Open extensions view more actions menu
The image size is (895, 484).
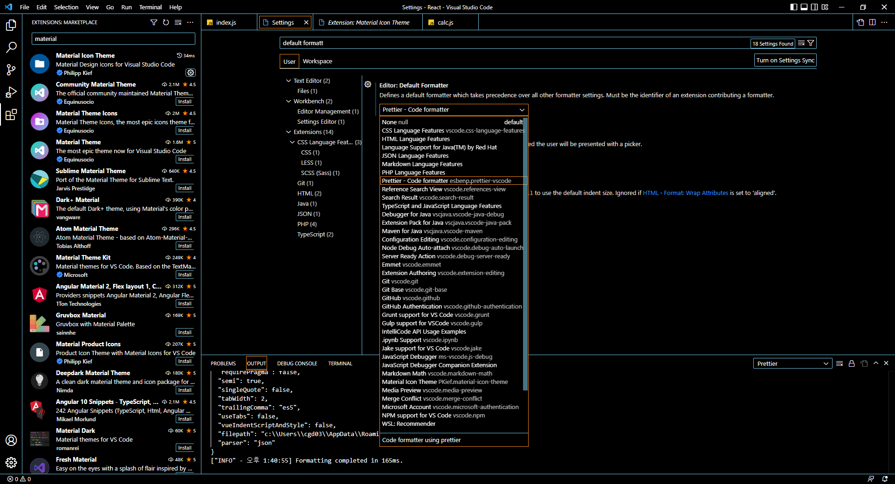click(x=190, y=22)
